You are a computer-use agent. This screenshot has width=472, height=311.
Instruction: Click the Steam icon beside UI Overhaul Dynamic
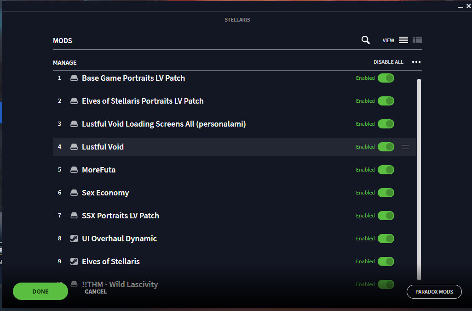[x=74, y=239]
